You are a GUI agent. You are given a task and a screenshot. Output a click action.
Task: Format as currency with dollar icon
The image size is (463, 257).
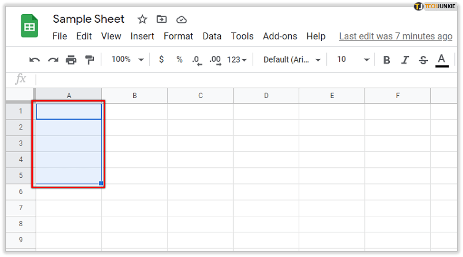pyautogui.click(x=162, y=59)
